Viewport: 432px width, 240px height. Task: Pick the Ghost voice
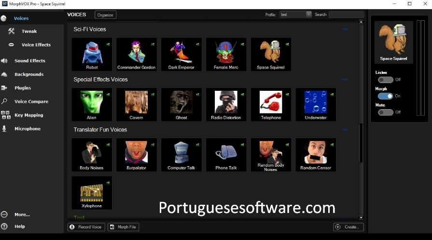181,104
